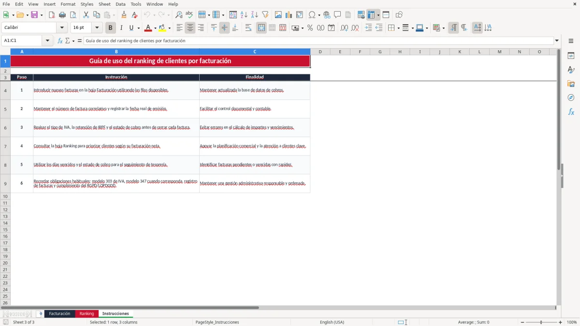
Task: Click the Save document icon
Action: [x=34, y=15]
